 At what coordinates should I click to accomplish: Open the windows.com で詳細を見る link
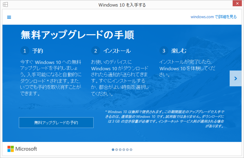(x=214, y=17)
